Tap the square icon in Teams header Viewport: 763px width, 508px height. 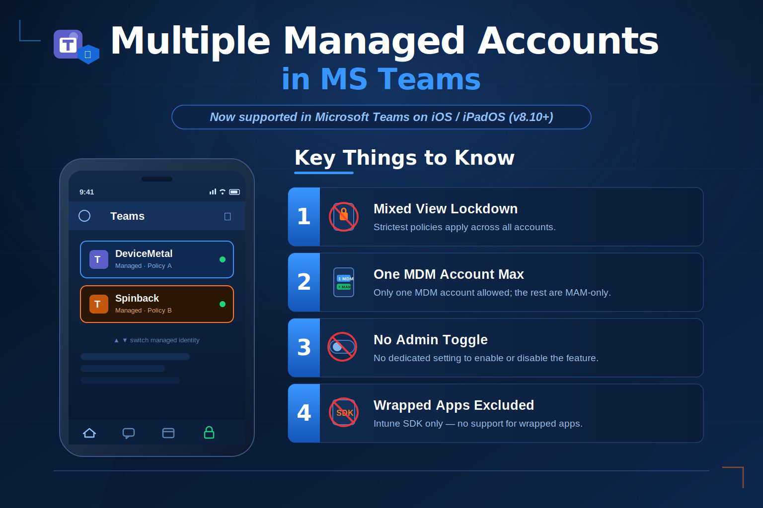pyautogui.click(x=228, y=216)
